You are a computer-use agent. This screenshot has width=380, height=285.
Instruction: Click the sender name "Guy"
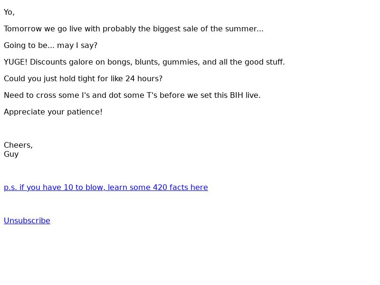(x=11, y=154)
